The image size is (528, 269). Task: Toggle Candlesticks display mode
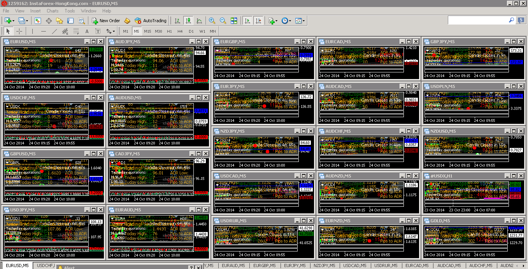[188, 21]
